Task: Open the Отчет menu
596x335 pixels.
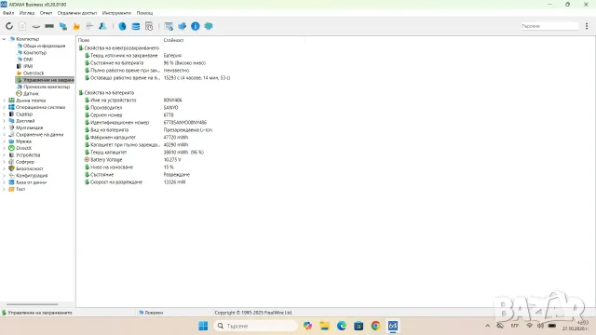Action: click(46, 13)
